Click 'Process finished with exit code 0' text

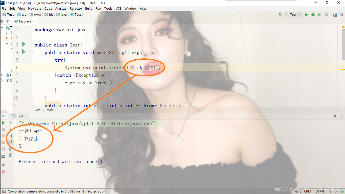pyautogui.click(x=60, y=162)
